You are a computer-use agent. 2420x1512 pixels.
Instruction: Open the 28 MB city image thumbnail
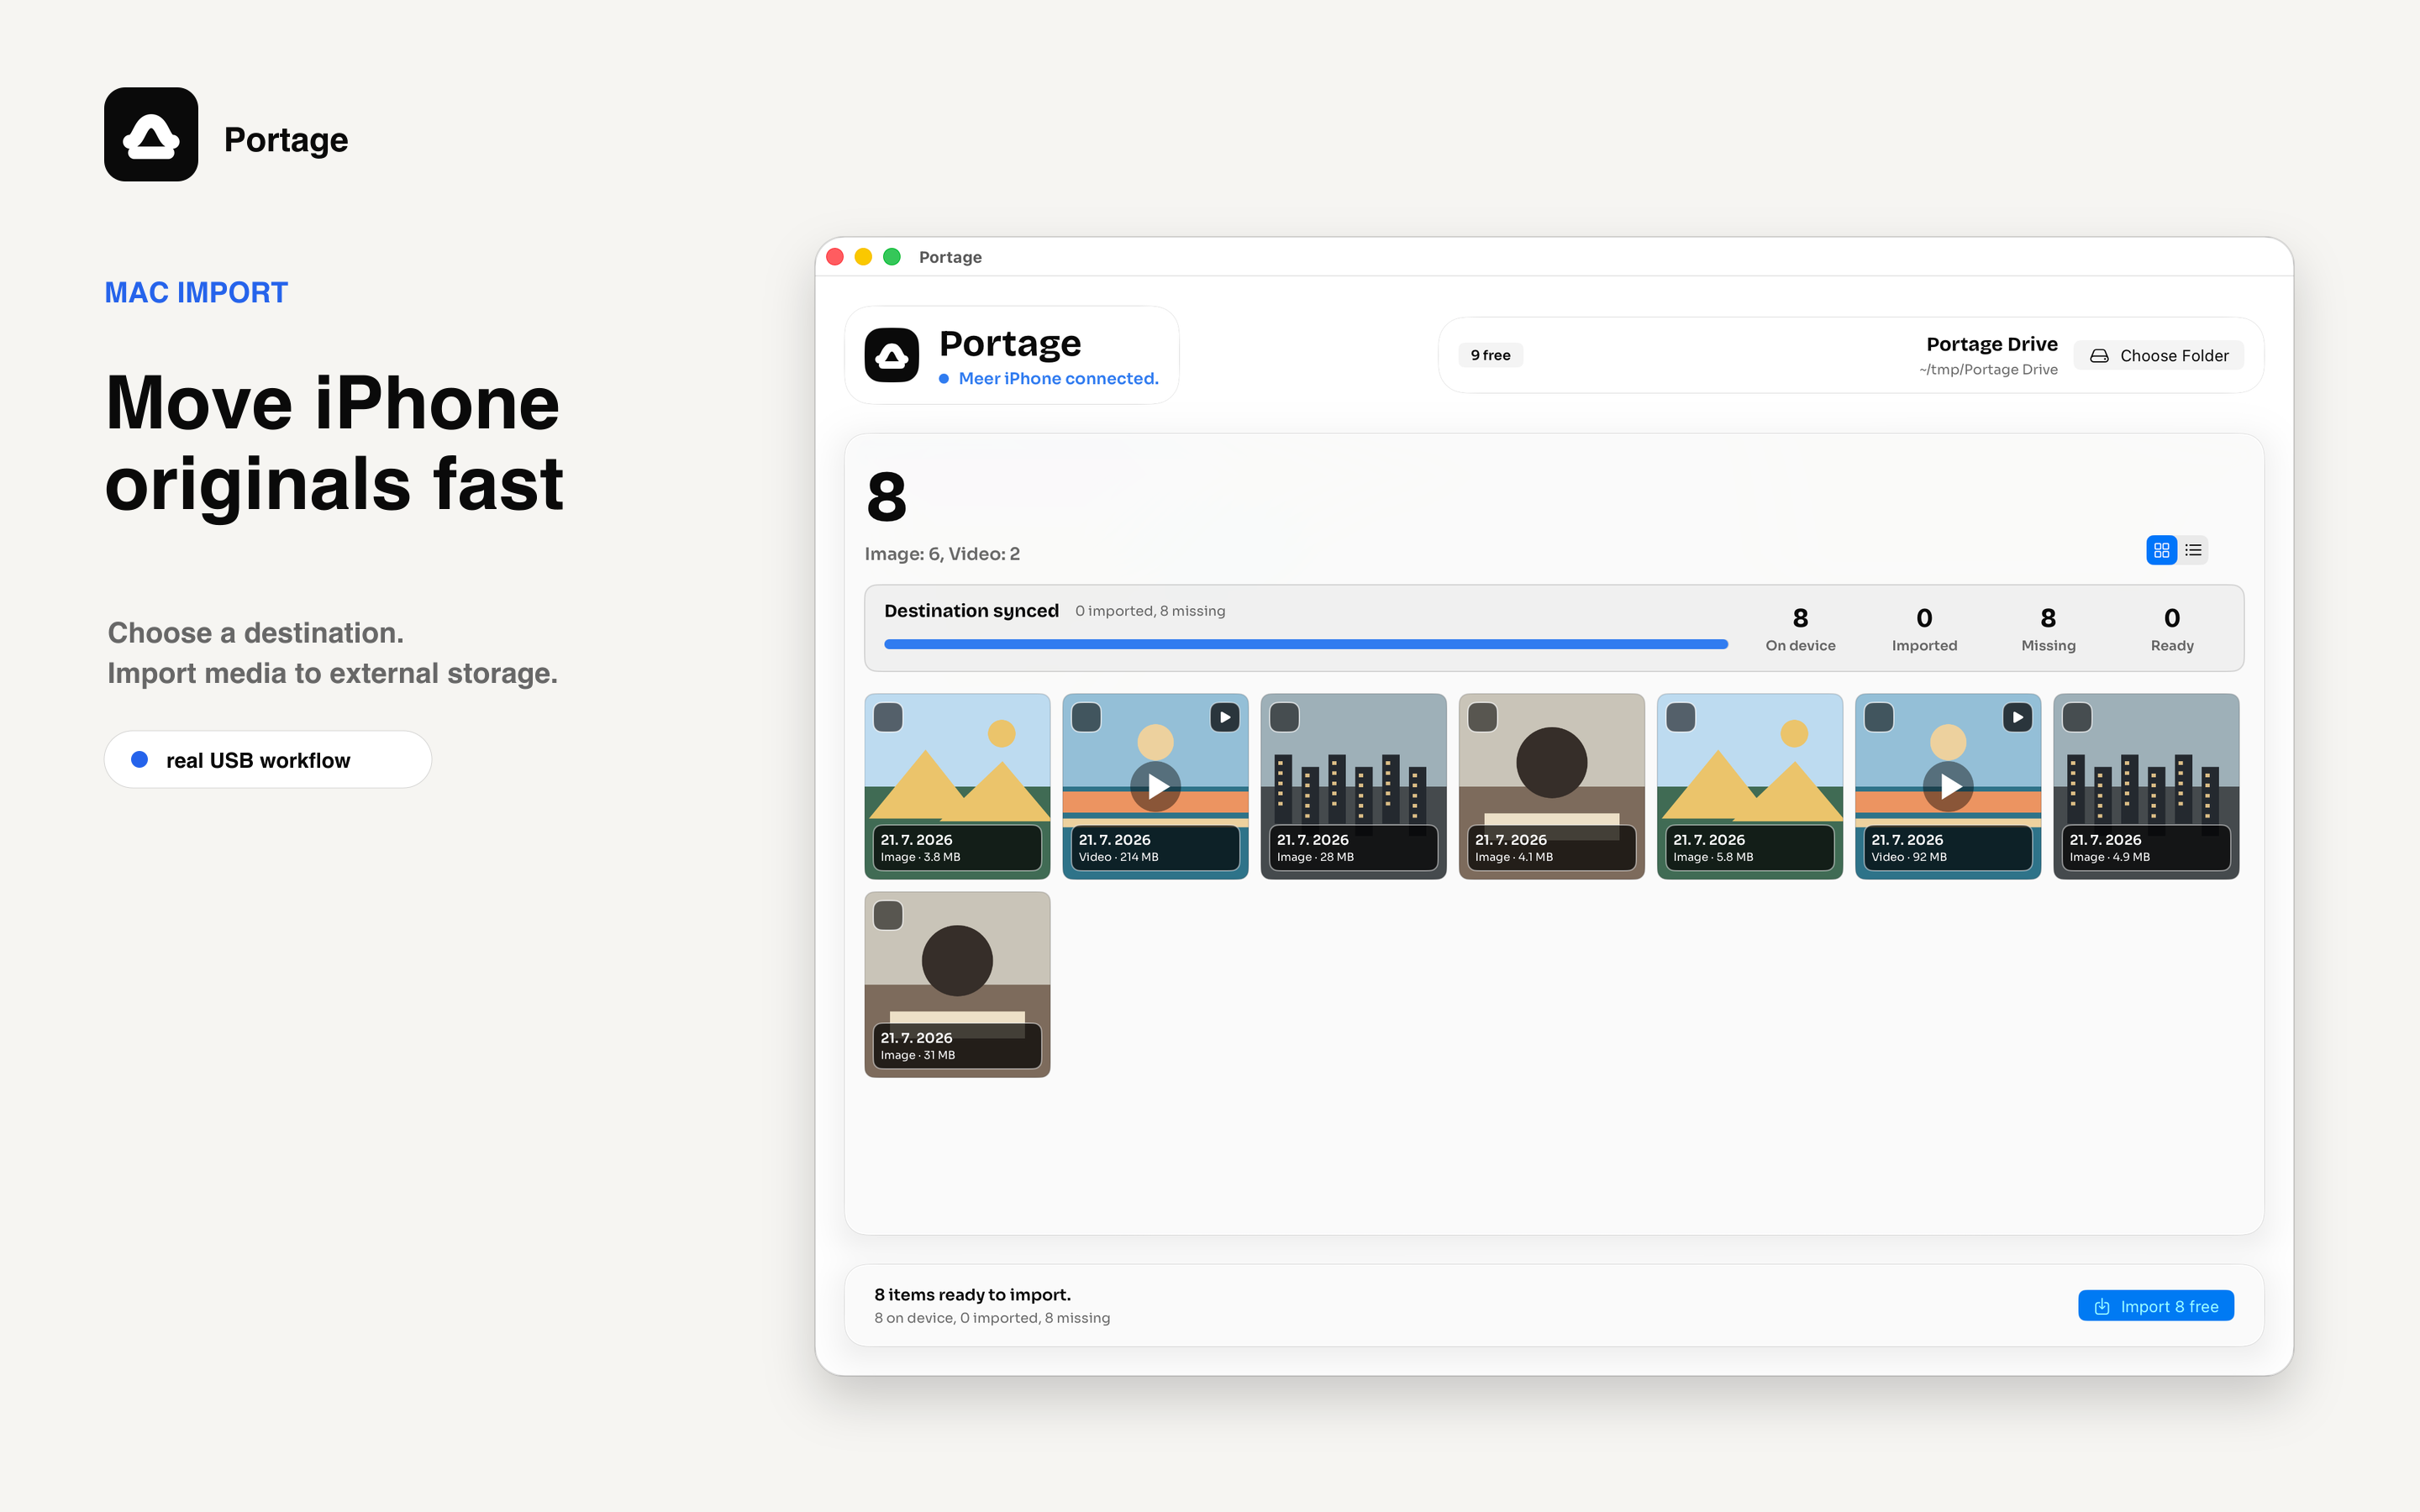pos(1353,786)
